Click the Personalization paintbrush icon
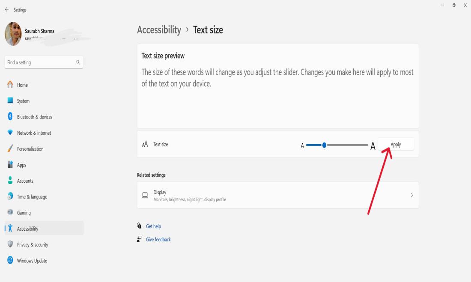Viewport: 471px width, 282px height. click(x=10, y=149)
